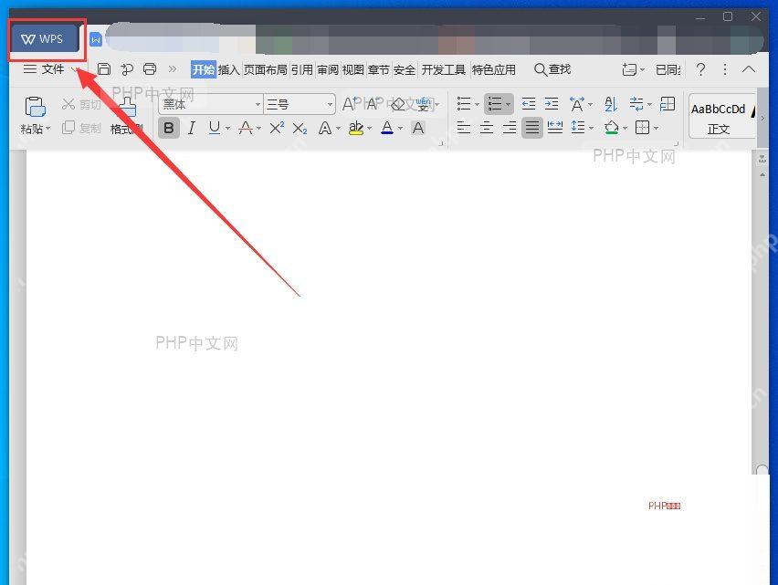Click the 剪切 cut button
Viewport: 778px width, 585px height.
coord(81,104)
